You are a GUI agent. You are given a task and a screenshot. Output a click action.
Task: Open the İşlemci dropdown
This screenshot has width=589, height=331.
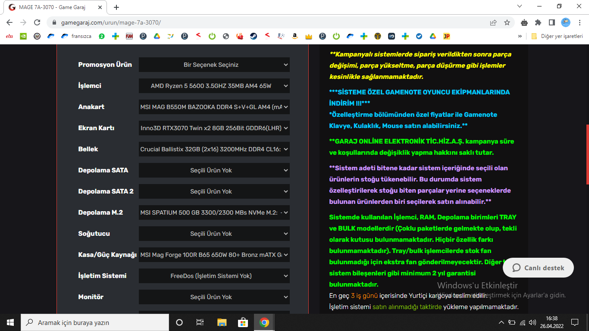[x=214, y=86]
